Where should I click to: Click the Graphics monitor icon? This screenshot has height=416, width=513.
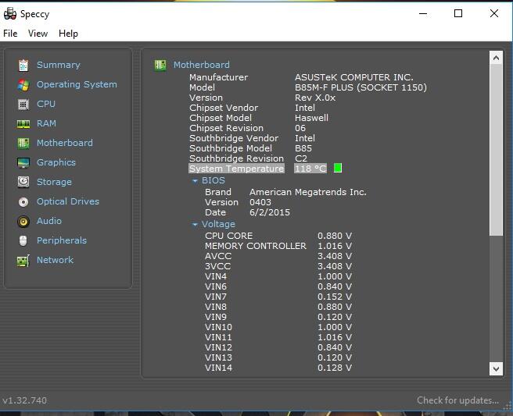pos(23,162)
